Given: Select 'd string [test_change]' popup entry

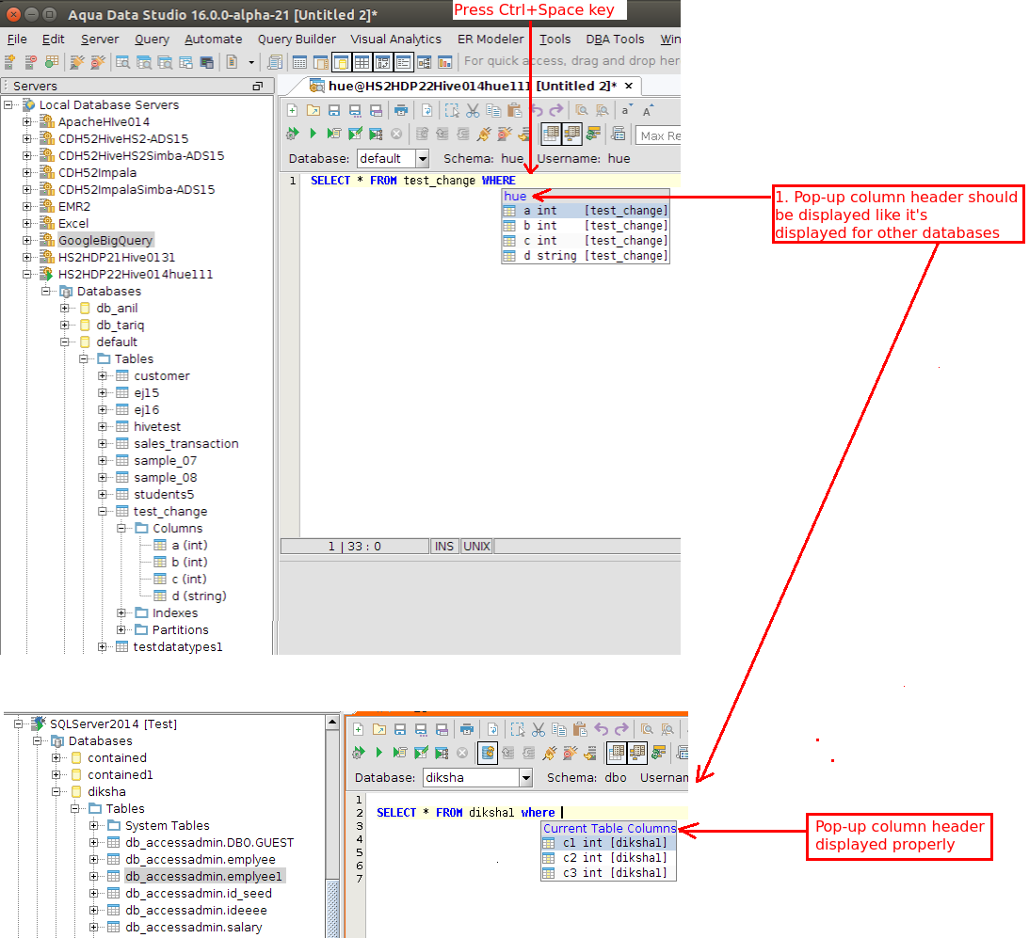Looking at the screenshot, I should (586, 256).
